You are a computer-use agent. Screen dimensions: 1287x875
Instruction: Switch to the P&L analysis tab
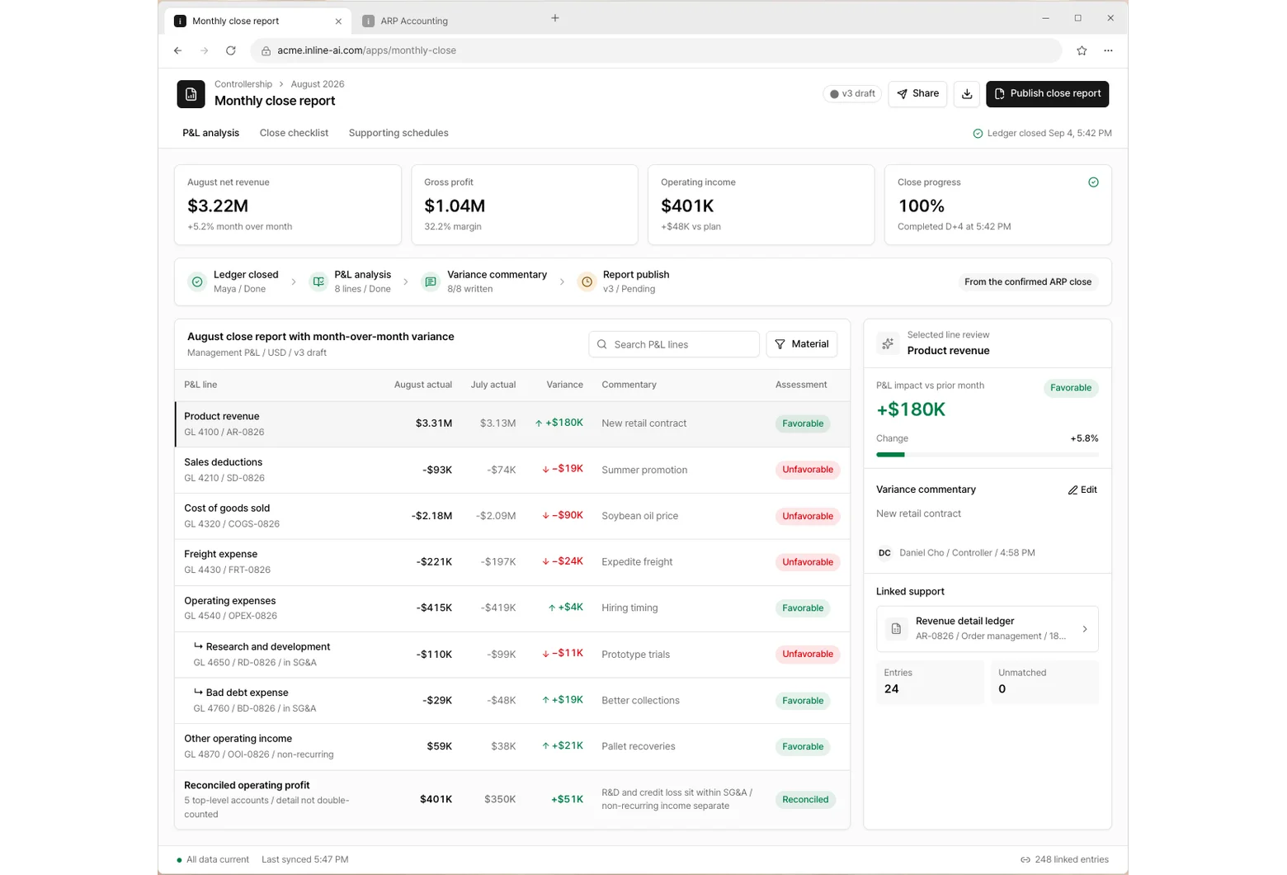pos(210,133)
